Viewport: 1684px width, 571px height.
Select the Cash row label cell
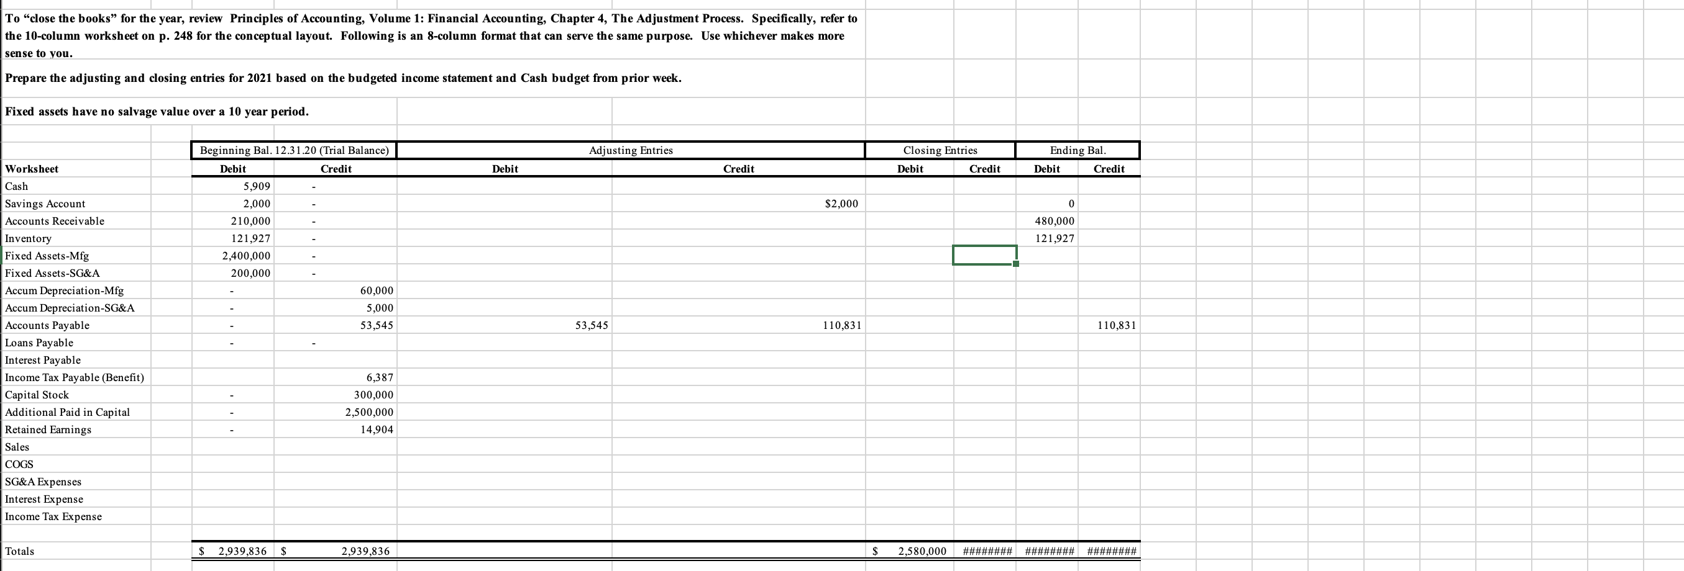tap(16, 186)
